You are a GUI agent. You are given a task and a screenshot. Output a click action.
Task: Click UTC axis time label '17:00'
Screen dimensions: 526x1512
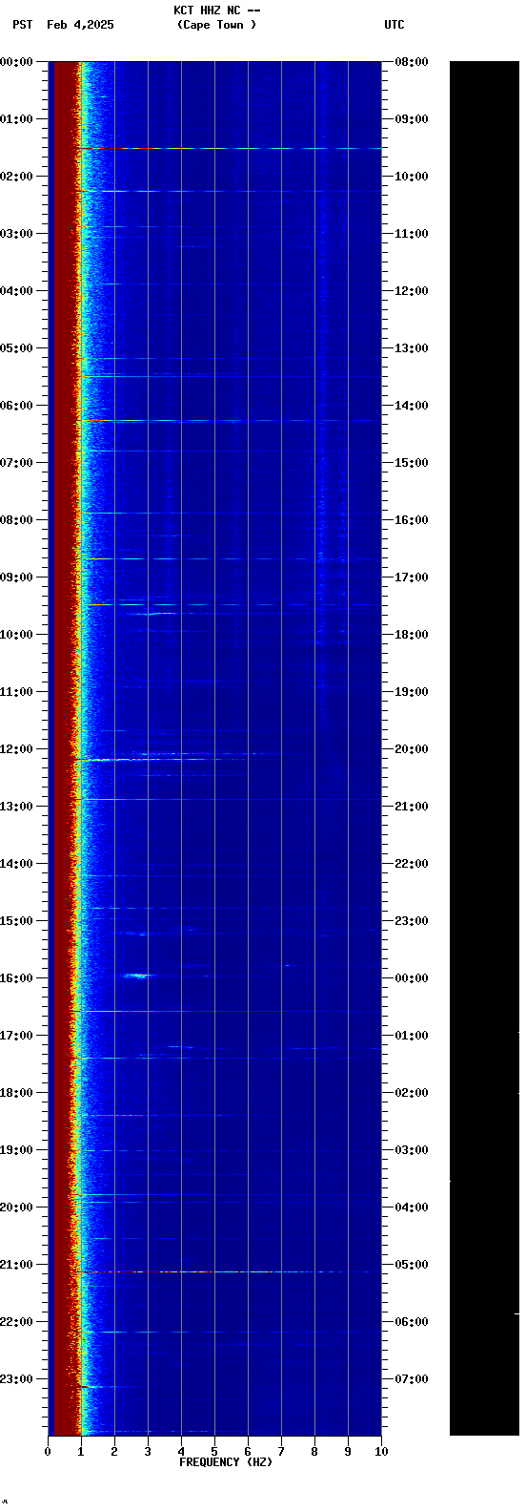pyautogui.click(x=412, y=577)
